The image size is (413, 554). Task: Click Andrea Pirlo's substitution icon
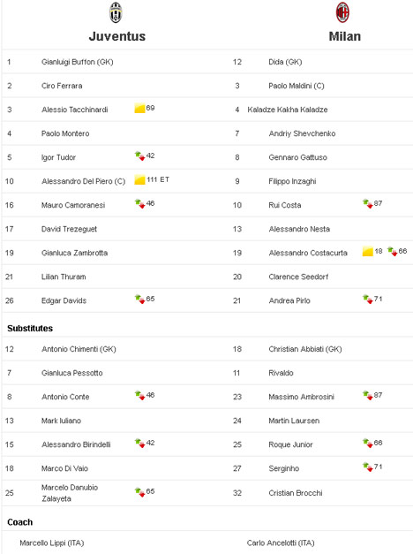pyautogui.click(x=368, y=299)
